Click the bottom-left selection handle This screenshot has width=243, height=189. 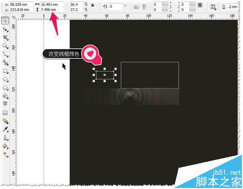94,81
